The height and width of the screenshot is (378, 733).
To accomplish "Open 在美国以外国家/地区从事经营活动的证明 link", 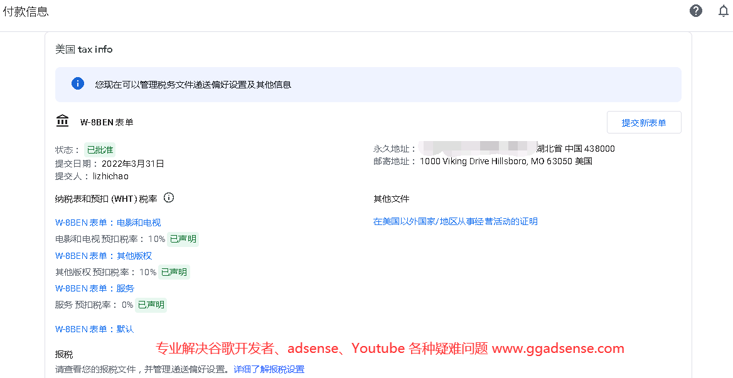I will point(456,221).
